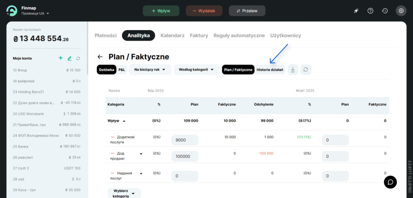Open the history clock icon
Viewport: 413px width, 198px height.
tap(385, 11)
